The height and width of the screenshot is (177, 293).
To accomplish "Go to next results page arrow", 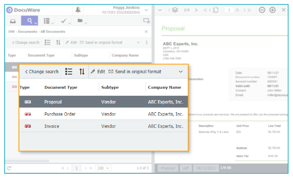I will pos(86,168).
